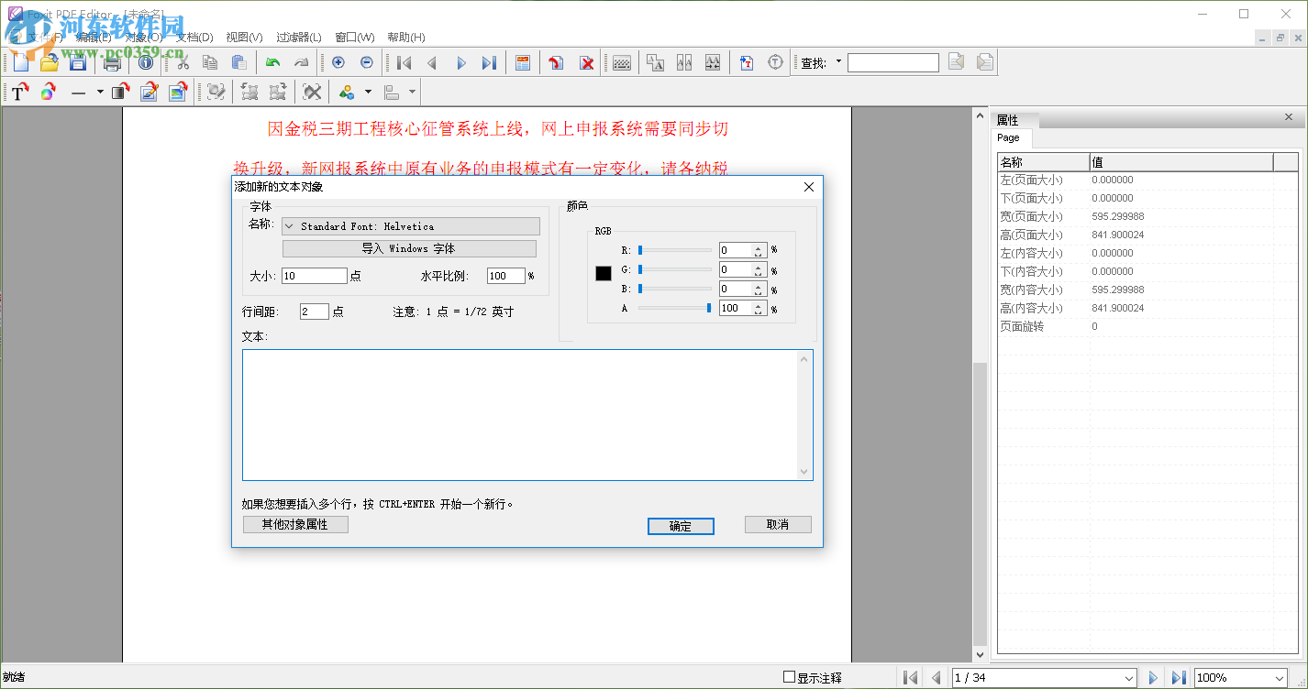Enable the 显示注释 checkbox

(789, 675)
